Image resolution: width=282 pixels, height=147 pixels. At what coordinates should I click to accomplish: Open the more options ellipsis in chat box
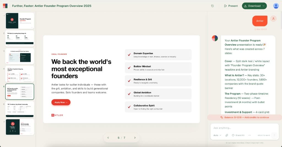pos(250,135)
